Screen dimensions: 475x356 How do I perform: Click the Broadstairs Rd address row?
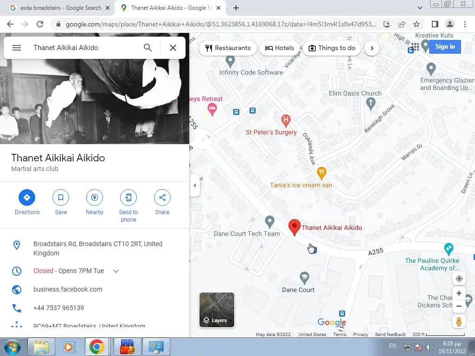(95, 248)
